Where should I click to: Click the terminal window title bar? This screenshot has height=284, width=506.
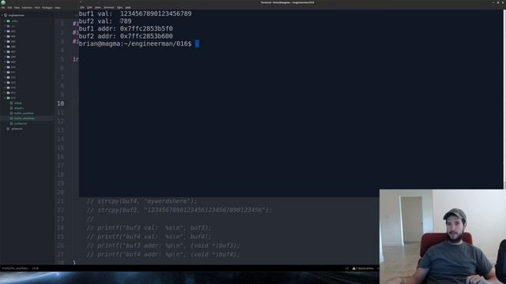pos(287,2)
